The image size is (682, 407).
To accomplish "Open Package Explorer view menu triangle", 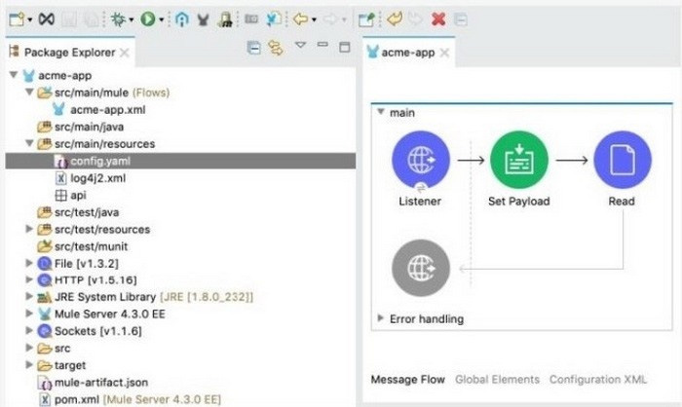I will 300,45.
